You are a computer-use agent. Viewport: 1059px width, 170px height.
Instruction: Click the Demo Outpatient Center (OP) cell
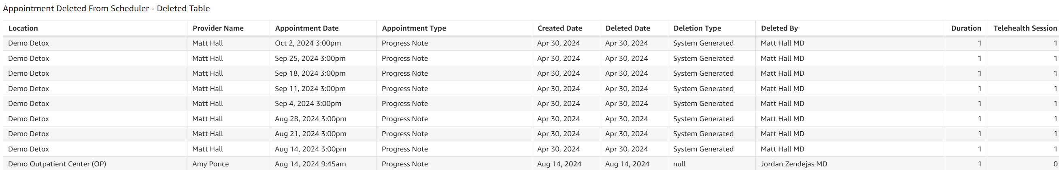click(57, 164)
